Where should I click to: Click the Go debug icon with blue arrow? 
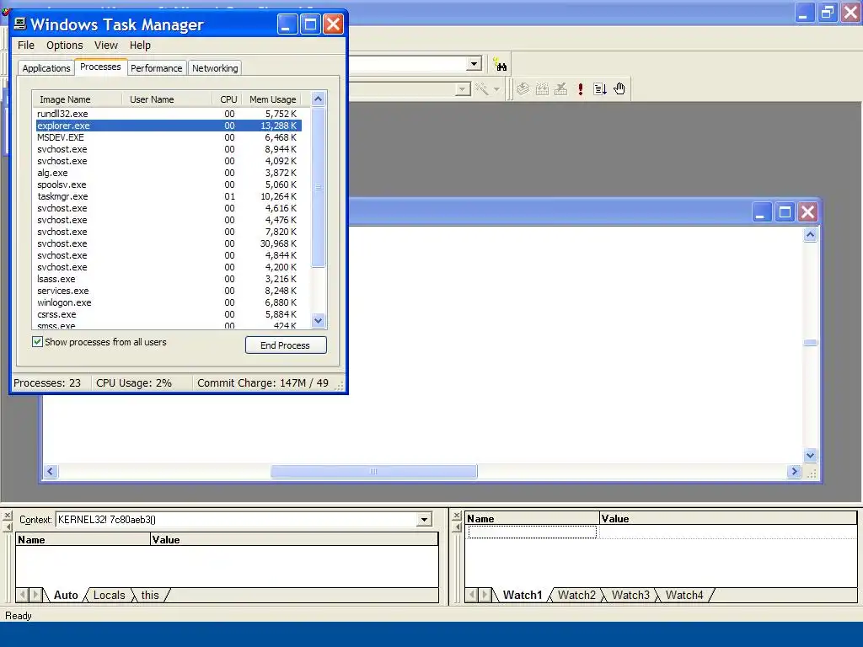pos(600,89)
